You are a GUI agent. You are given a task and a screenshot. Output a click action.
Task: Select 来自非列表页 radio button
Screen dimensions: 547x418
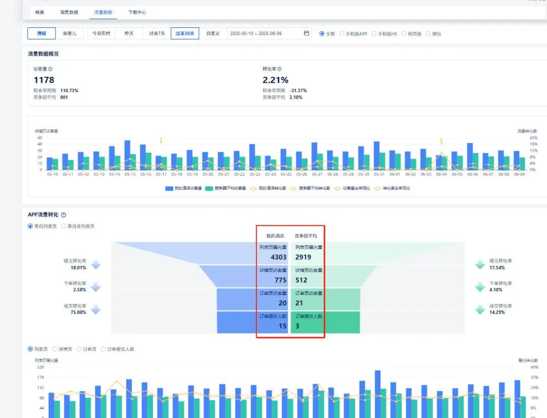64,226
